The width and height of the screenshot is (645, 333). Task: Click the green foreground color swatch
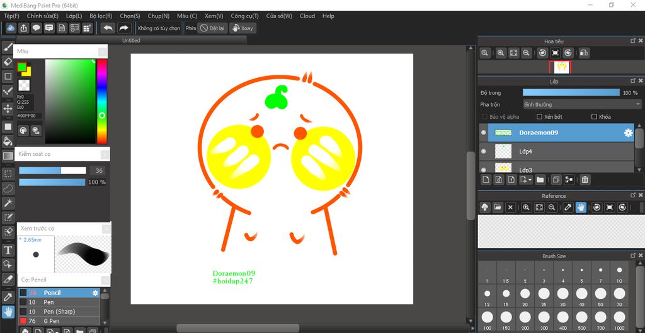21,67
